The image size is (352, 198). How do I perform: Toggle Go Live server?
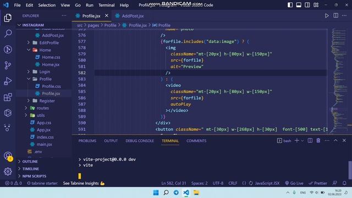coord(294,183)
